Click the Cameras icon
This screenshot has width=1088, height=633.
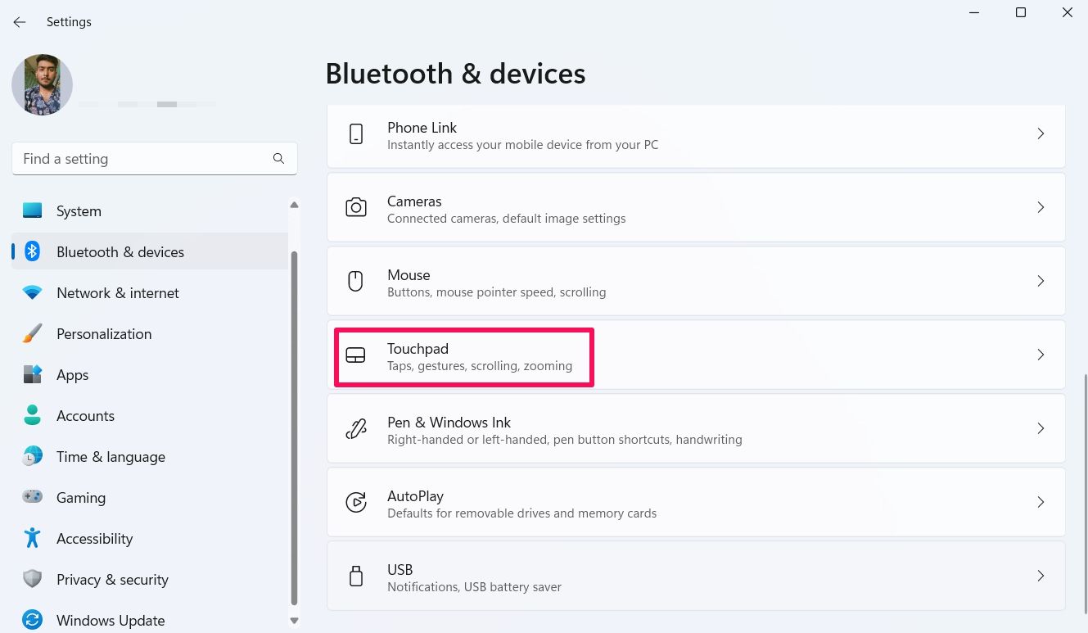pos(356,207)
